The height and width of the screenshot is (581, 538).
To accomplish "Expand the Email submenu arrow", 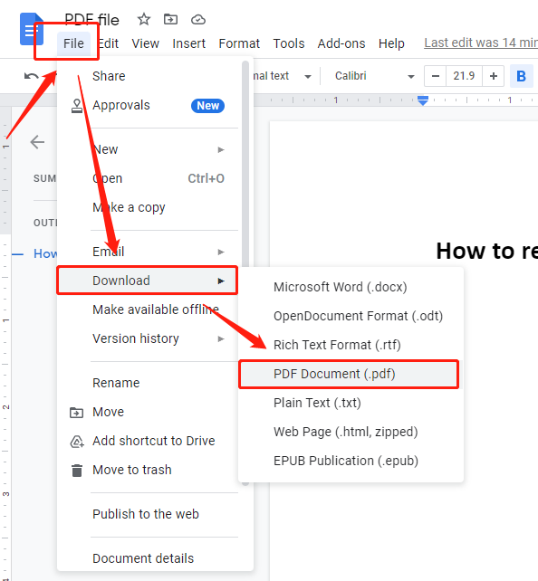I will pos(221,252).
